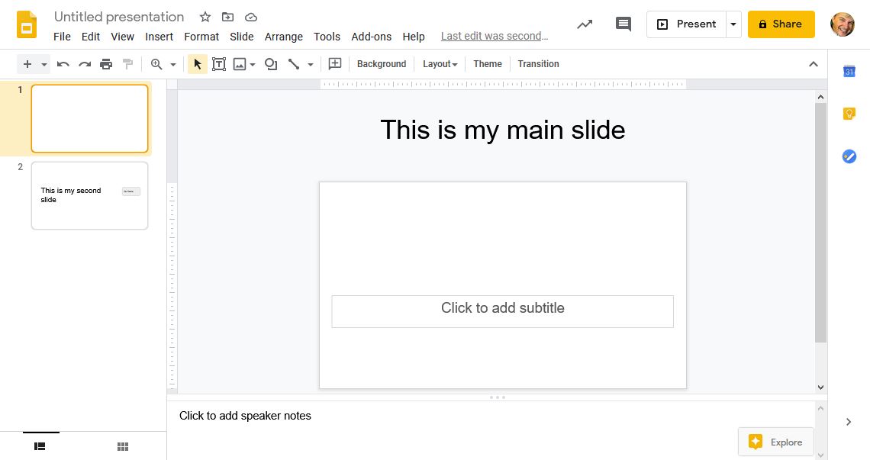Collapse the toolbar with the chevron

coord(814,64)
